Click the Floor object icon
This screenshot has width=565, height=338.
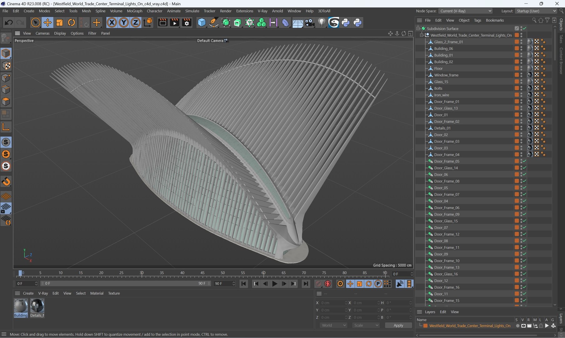(x=297, y=22)
